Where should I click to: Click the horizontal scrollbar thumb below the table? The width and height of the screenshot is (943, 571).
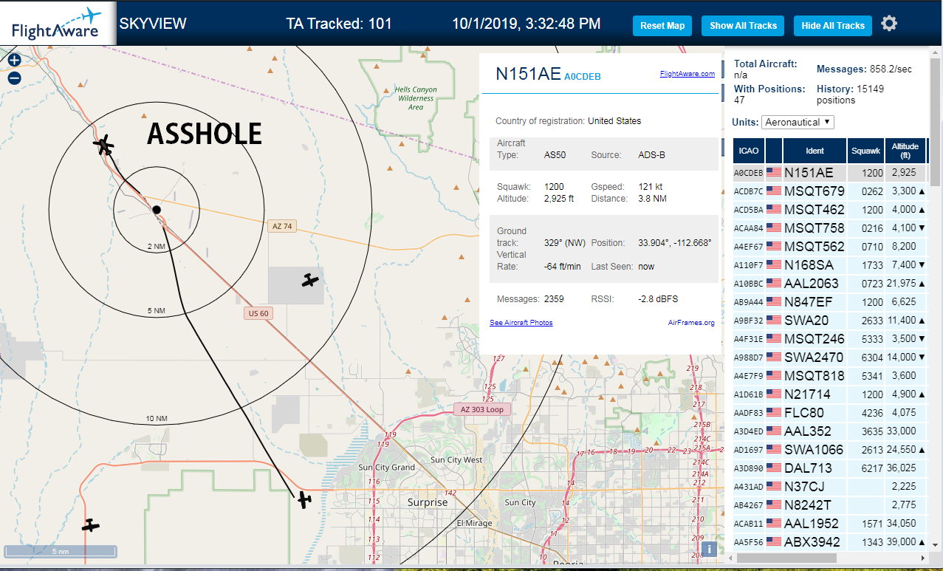(x=787, y=558)
